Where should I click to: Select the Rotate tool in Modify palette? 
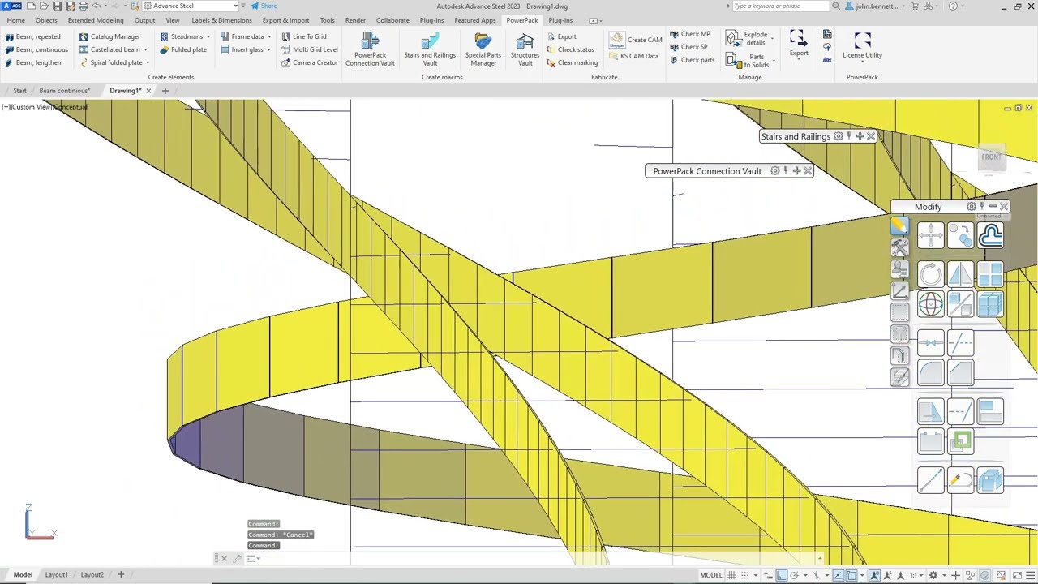pos(931,274)
